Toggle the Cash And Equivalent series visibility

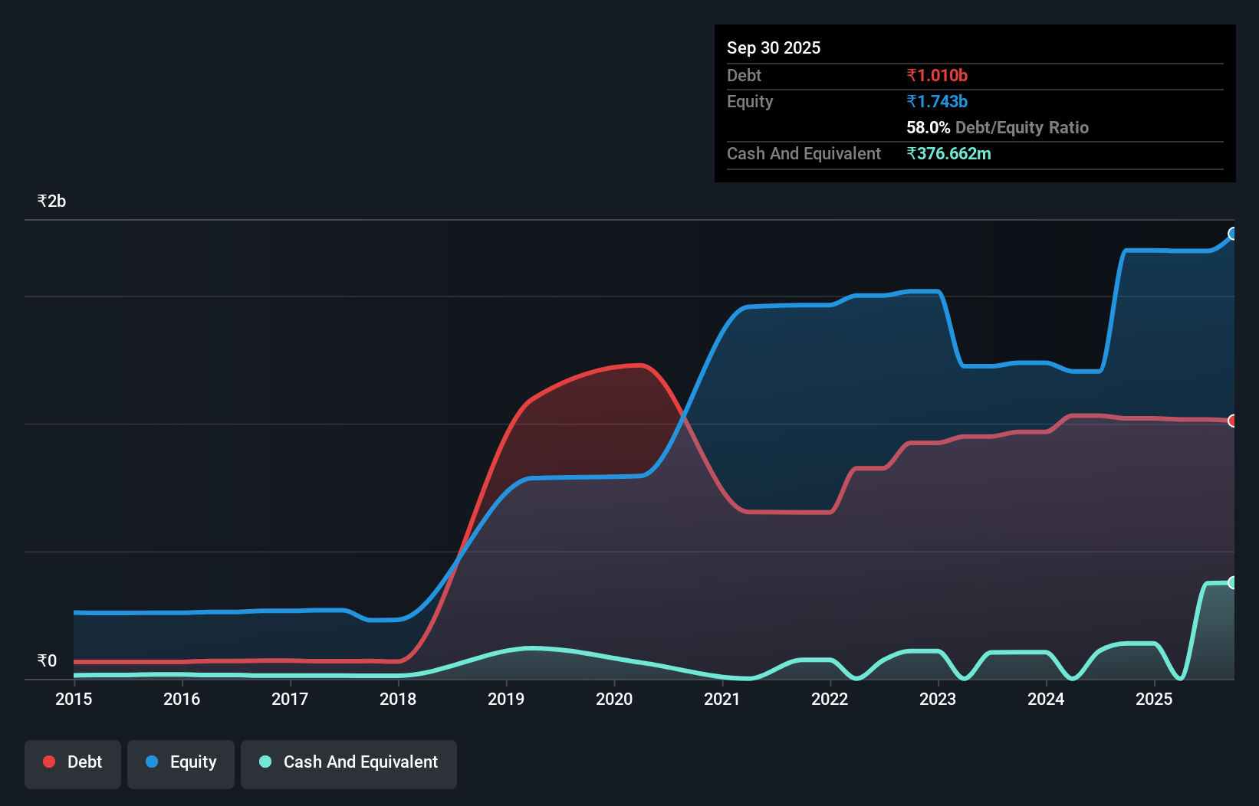click(348, 763)
